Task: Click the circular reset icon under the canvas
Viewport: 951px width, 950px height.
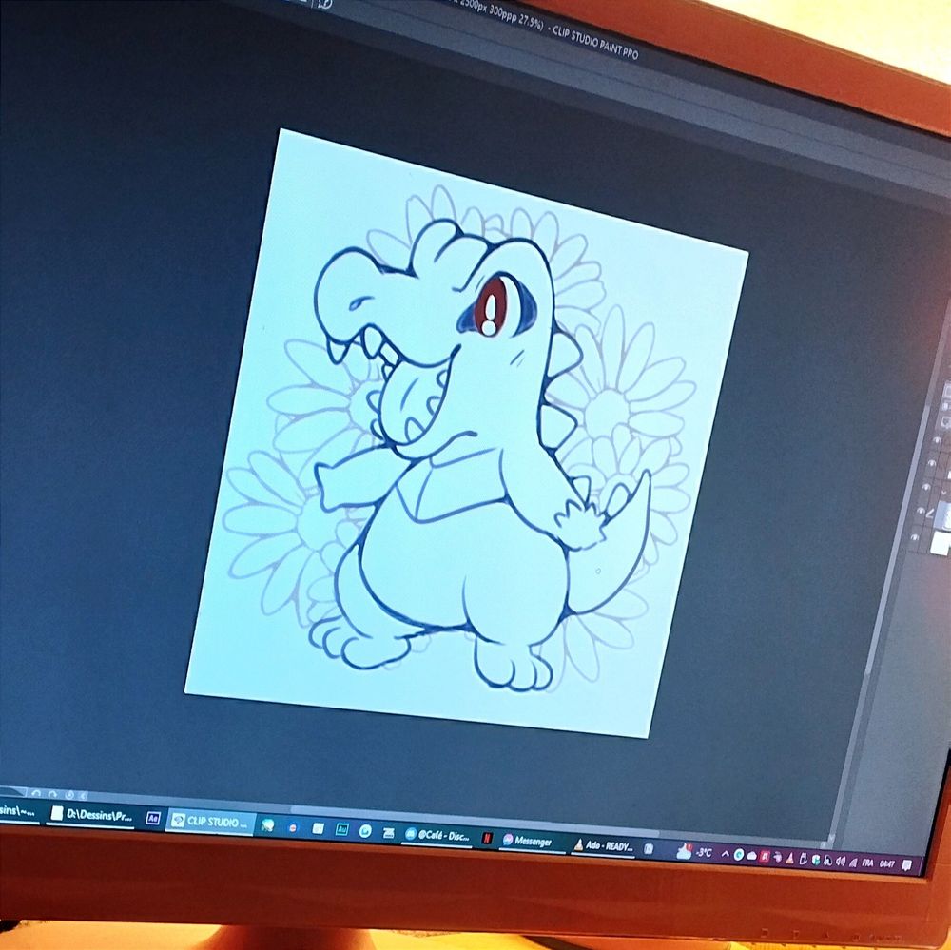Action: pos(69,795)
